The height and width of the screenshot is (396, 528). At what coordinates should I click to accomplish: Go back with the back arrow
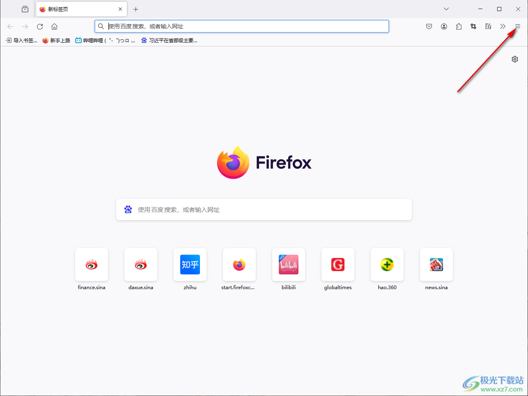tap(10, 26)
